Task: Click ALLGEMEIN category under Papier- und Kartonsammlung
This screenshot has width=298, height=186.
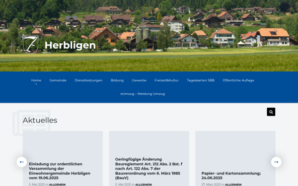Action: click(x=233, y=185)
